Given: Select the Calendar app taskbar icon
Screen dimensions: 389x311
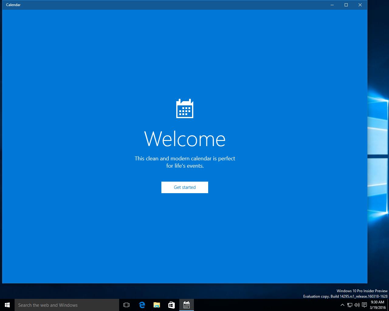Looking at the screenshot, I should point(186,305).
